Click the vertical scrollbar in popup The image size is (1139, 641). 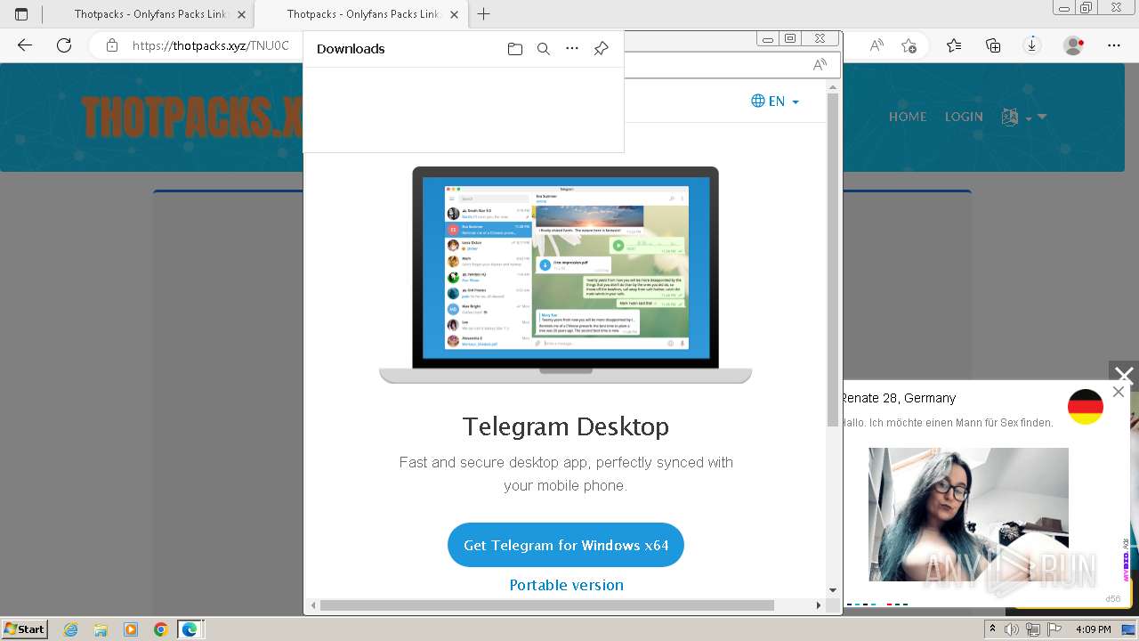833,258
